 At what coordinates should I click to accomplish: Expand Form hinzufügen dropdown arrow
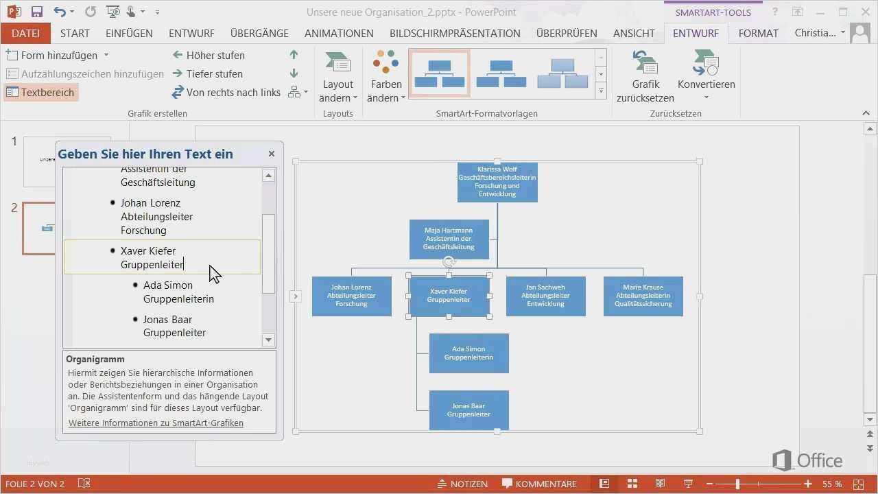pos(106,55)
